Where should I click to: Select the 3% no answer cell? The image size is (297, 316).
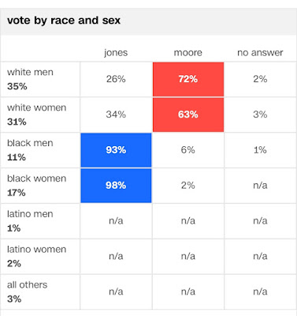coord(260,115)
